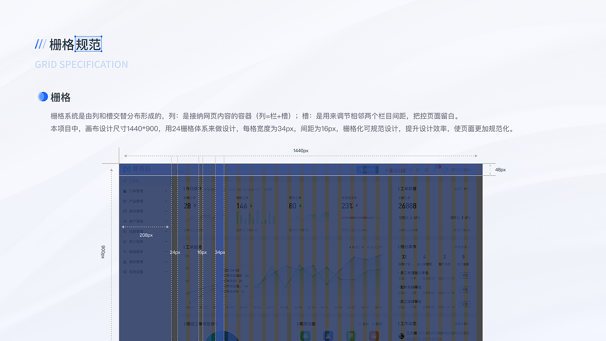The image size is (606, 341).
Task: Click the 客户管理 people icon
Action: pyautogui.click(x=125, y=221)
